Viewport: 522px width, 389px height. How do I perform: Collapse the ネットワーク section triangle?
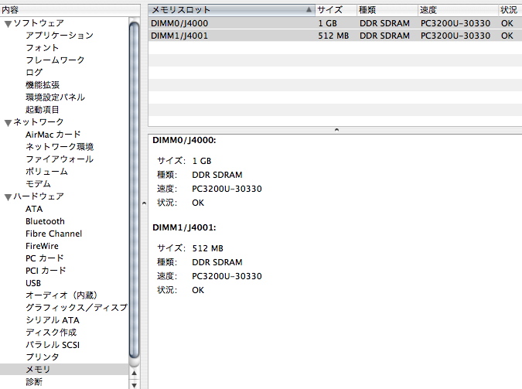click(x=8, y=123)
